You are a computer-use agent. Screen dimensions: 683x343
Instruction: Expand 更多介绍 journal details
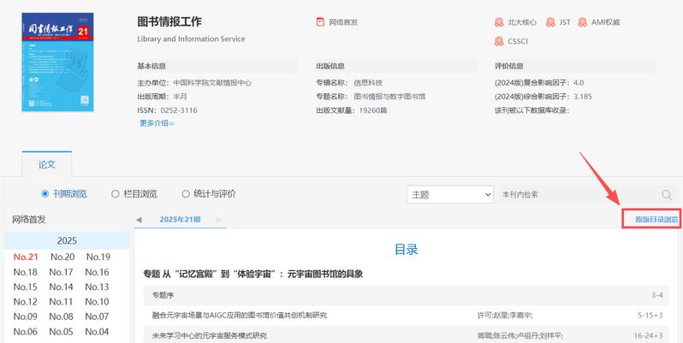pyautogui.click(x=157, y=123)
